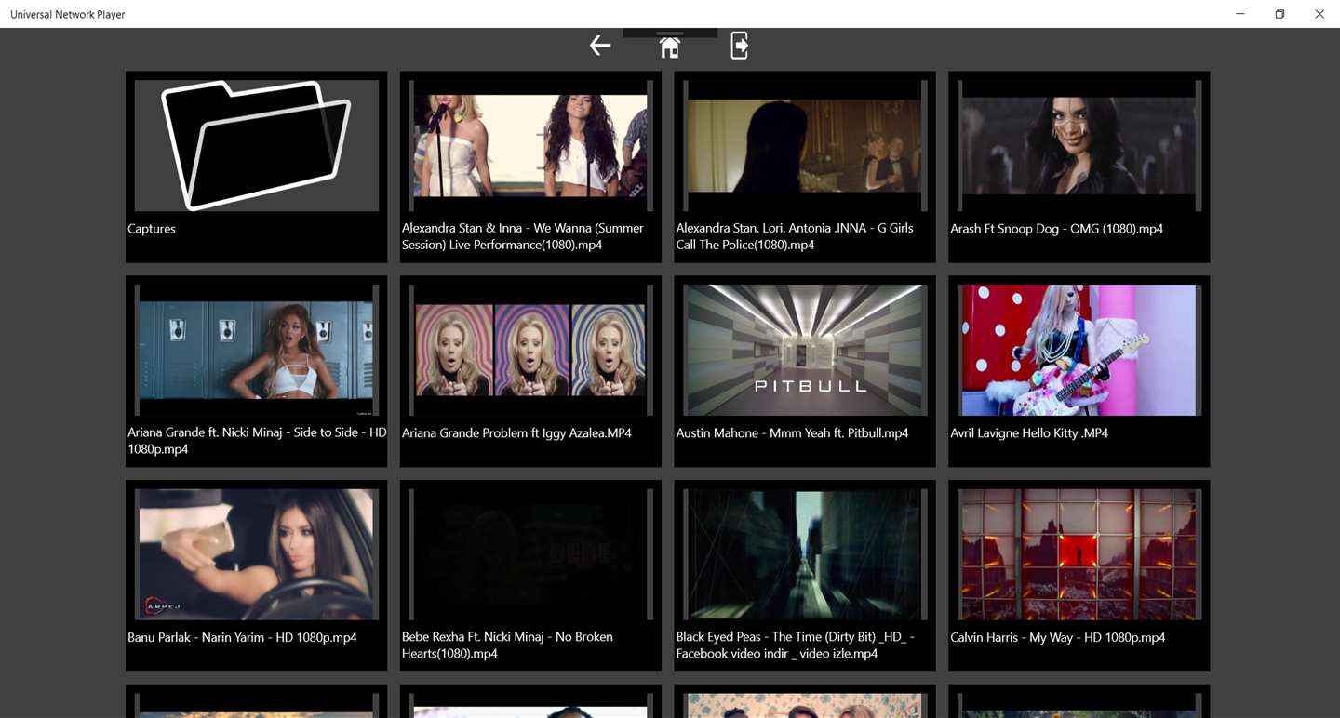1340x718 pixels.
Task: Go to the home icon
Action: pyautogui.click(x=670, y=47)
